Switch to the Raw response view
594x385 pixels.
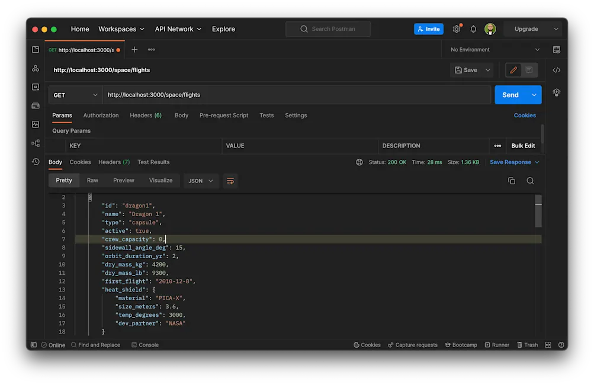pyautogui.click(x=92, y=180)
